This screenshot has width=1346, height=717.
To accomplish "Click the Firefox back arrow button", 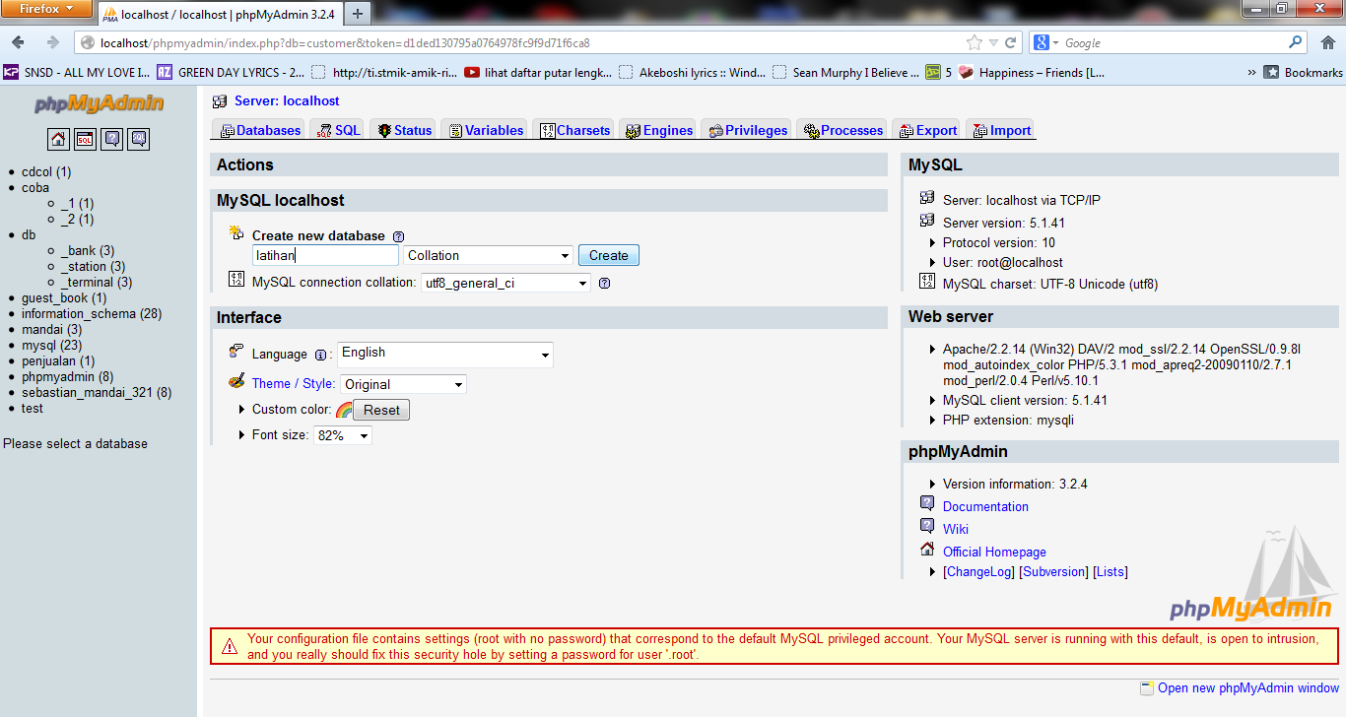I will pyautogui.click(x=19, y=42).
